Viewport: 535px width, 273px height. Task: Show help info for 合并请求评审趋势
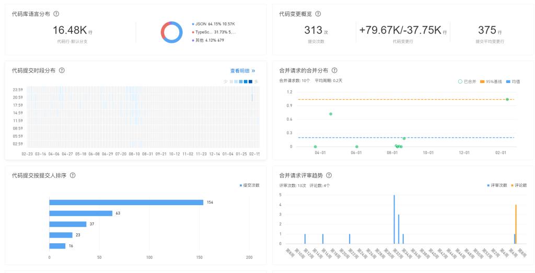click(329, 175)
